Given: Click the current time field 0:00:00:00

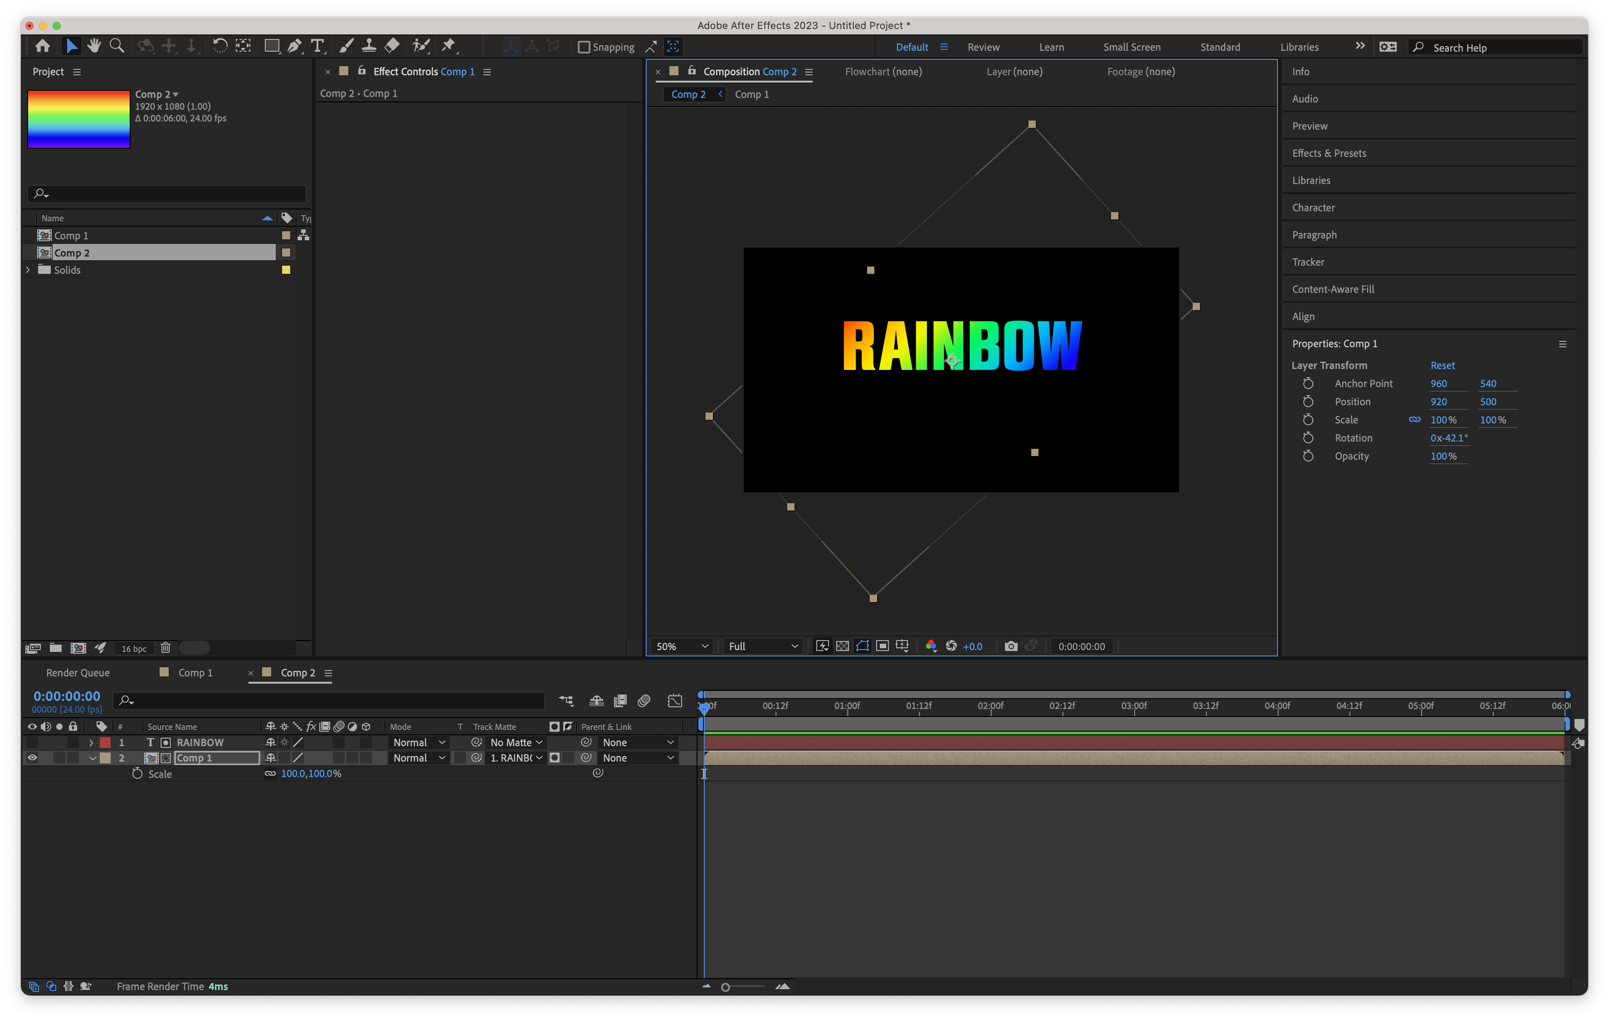Looking at the screenshot, I should point(66,695).
